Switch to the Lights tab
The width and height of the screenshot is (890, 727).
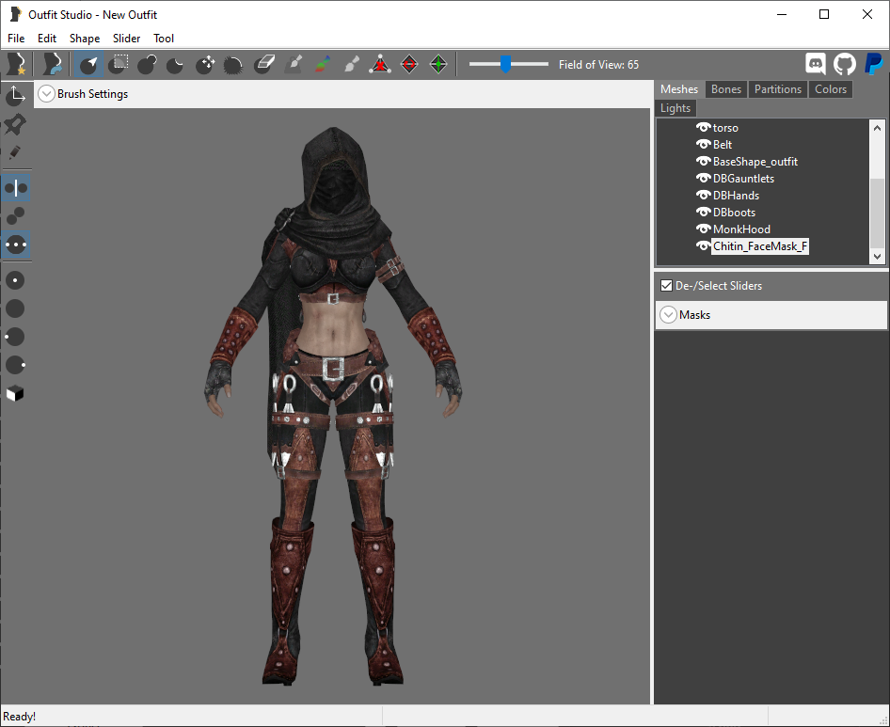[x=675, y=108]
